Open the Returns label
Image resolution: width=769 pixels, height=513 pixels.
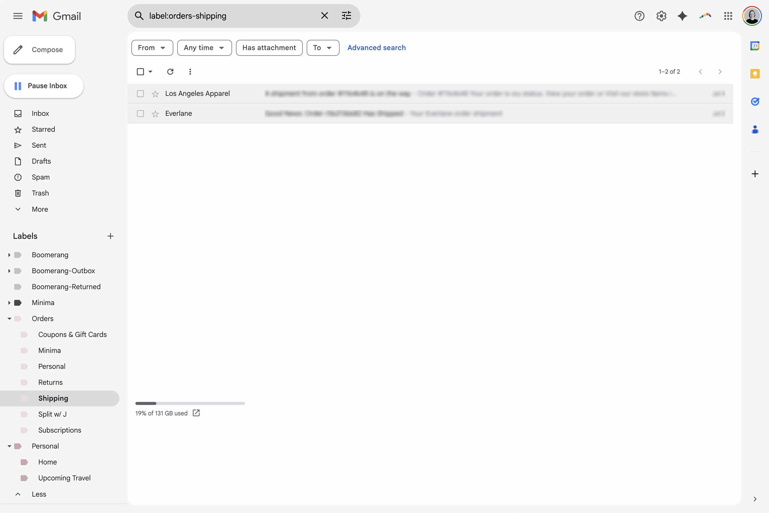[50, 382]
